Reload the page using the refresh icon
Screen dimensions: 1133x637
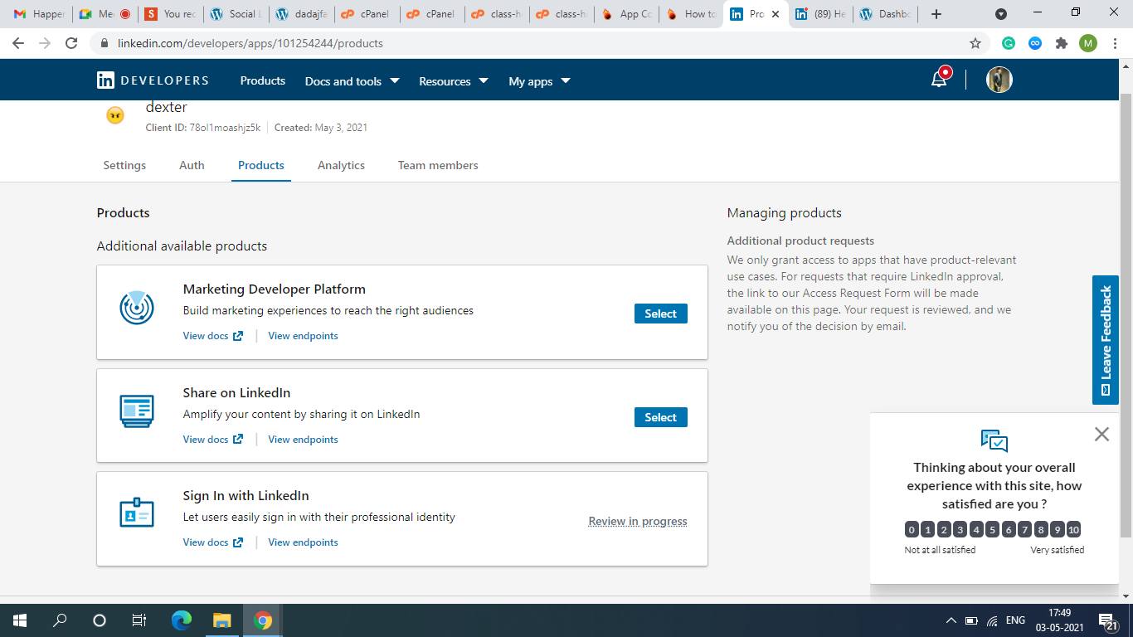pos(71,43)
